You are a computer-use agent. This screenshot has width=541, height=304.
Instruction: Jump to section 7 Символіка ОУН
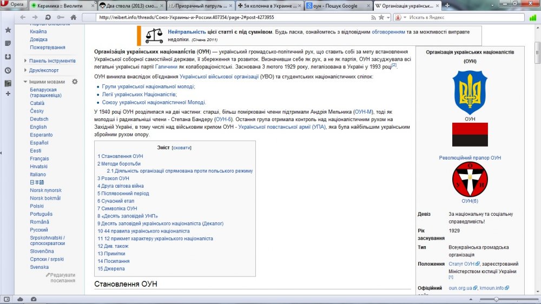pos(117,208)
